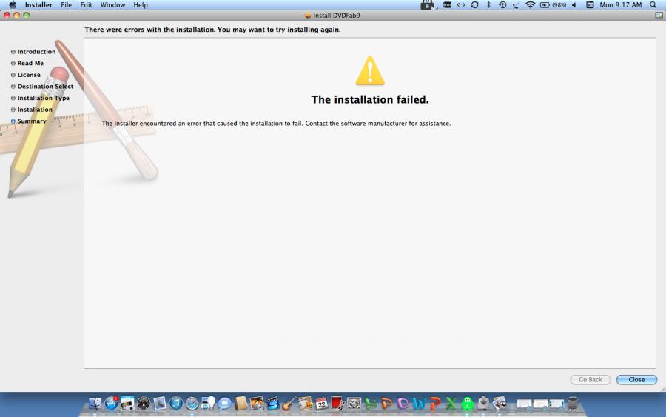Select the Summary step in sidebar

(28, 121)
